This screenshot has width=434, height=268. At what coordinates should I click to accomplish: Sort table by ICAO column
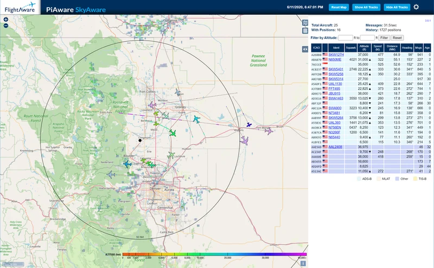(316, 48)
